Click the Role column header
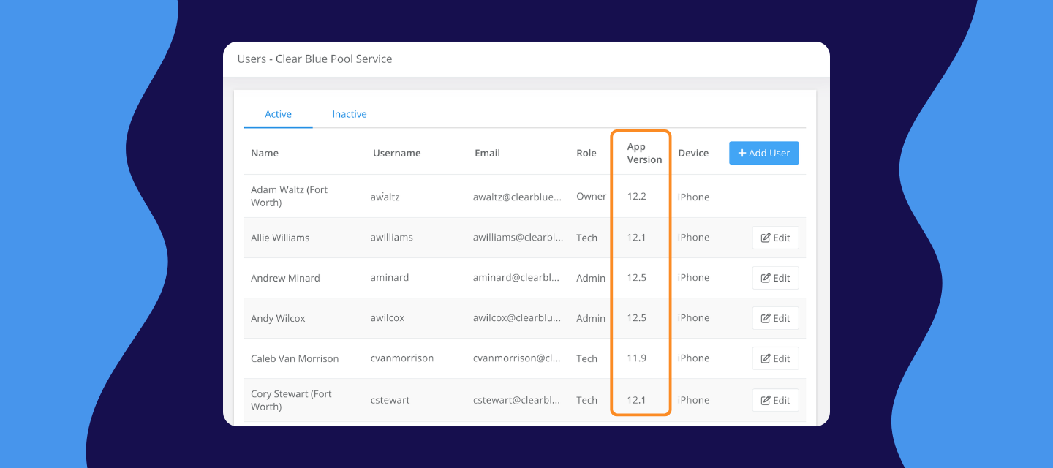1053x468 pixels. (586, 153)
